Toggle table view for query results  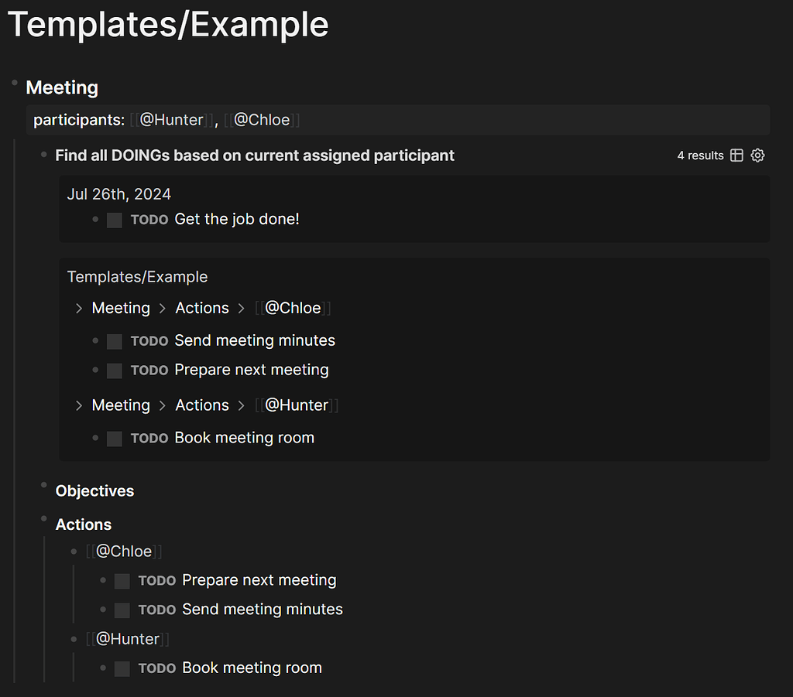(736, 155)
